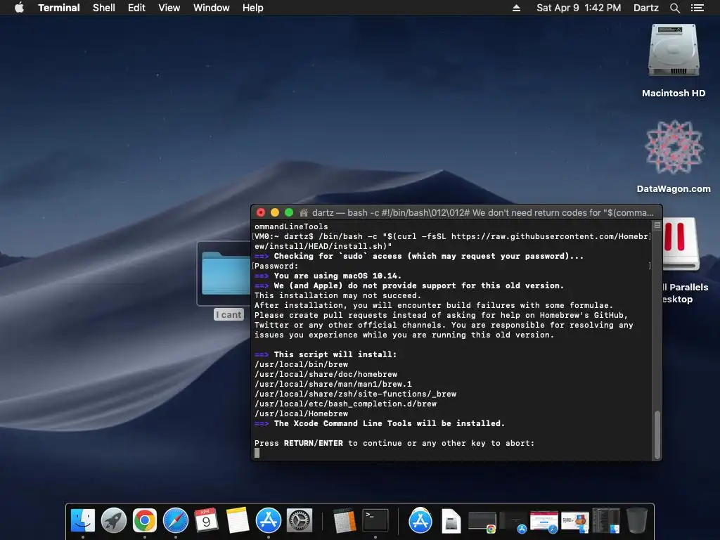Open Spotlight search magnifier
This screenshot has height=540, width=720.
pos(674,8)
